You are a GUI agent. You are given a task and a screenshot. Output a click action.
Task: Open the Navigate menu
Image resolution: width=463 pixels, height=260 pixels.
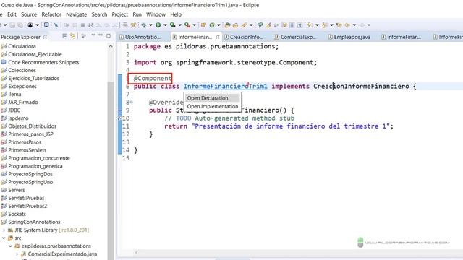(x=76, y=14)
